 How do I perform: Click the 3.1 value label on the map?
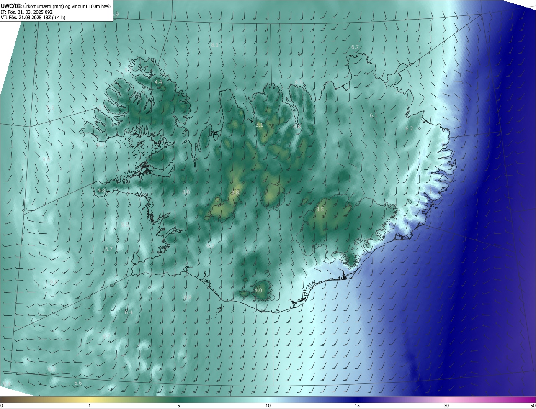(259, 125)
